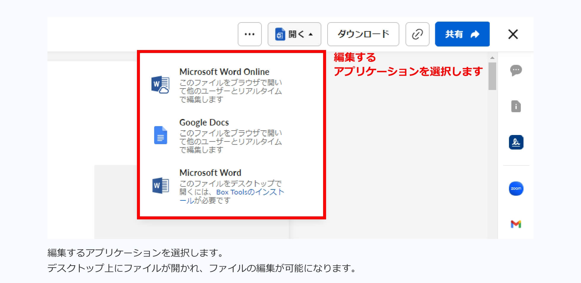Open the more options ellipsis menu
Image resolution: width=581 pixels, height=283 pixels.
(x=250, y=34)
